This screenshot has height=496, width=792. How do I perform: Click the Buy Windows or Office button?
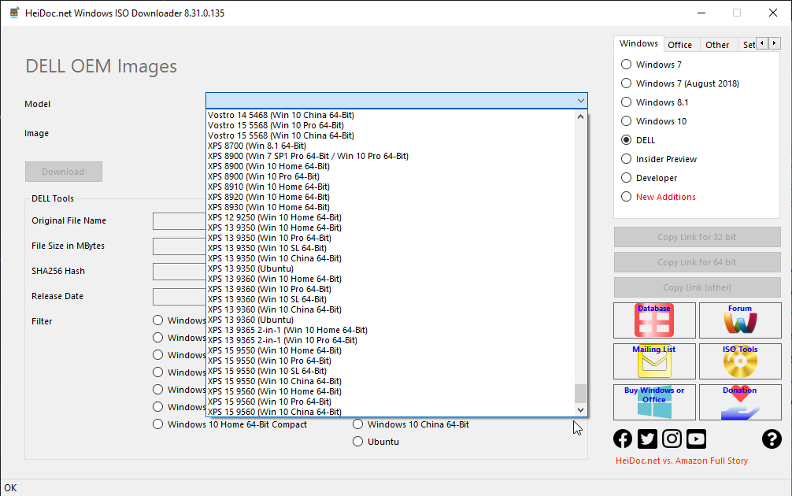[654, 402]
